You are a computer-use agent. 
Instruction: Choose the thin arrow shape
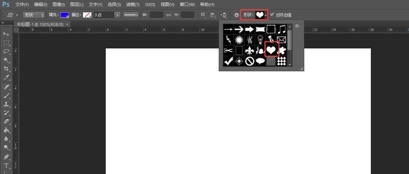(228, 30)
